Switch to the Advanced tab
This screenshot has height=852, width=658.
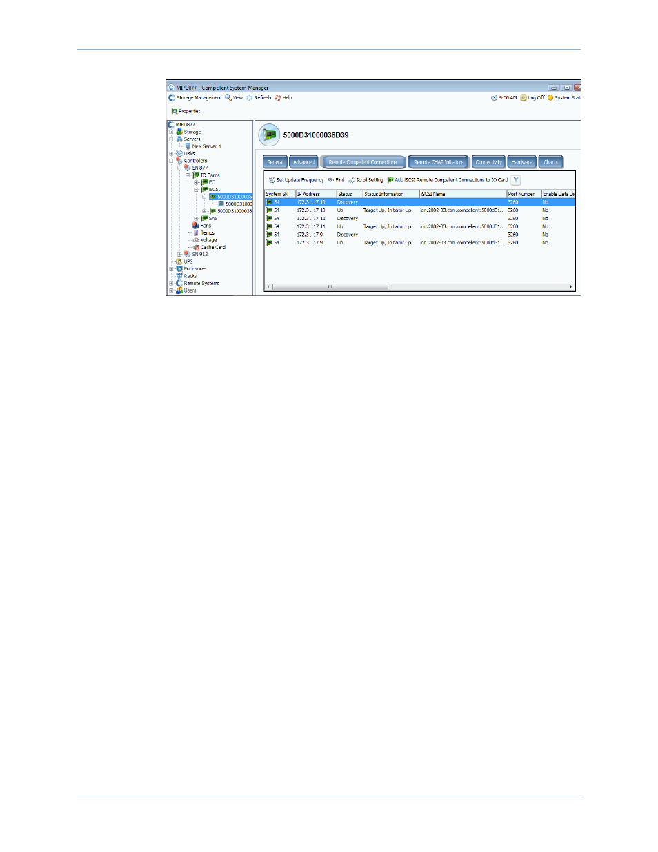point(303,162)
